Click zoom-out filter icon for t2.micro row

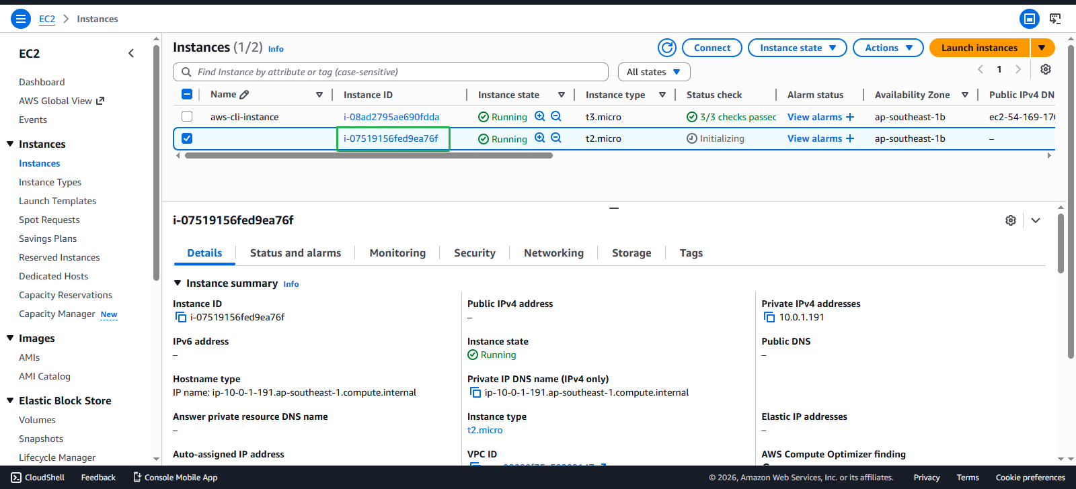[556, 138]
